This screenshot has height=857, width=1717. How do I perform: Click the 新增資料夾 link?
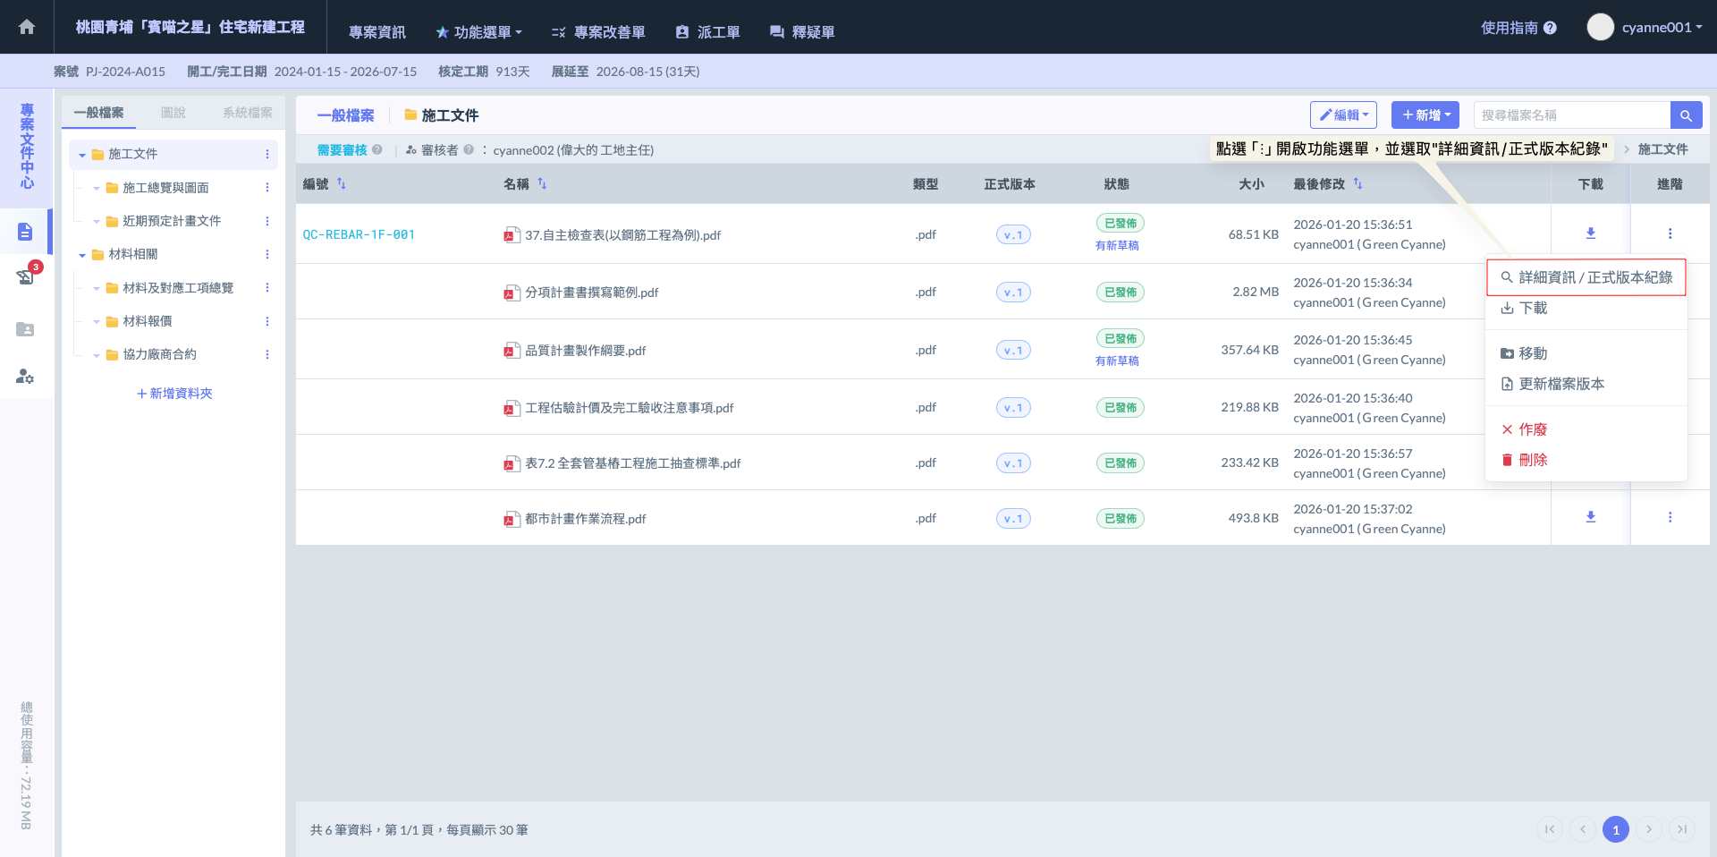174,394
